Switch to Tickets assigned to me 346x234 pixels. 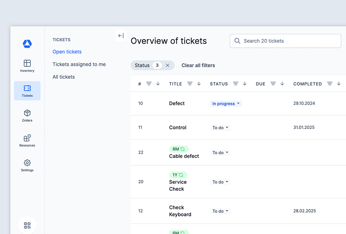(x=79, y=64)
